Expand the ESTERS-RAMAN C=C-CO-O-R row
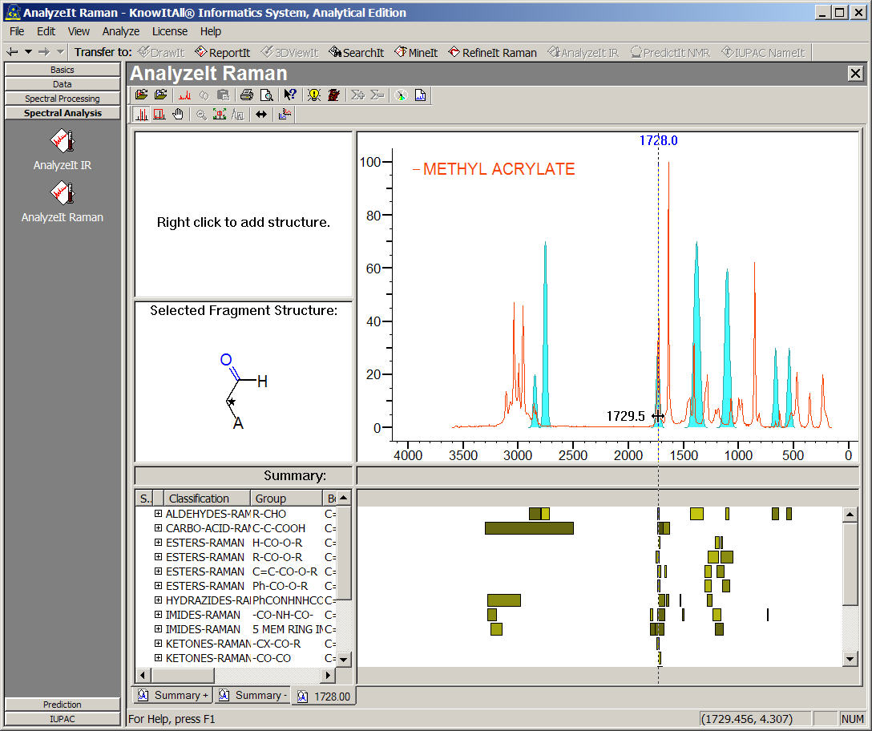Screen dimensions: 872x731 click(158, 571)
